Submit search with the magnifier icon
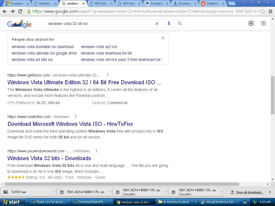 (x=180, y=24)
